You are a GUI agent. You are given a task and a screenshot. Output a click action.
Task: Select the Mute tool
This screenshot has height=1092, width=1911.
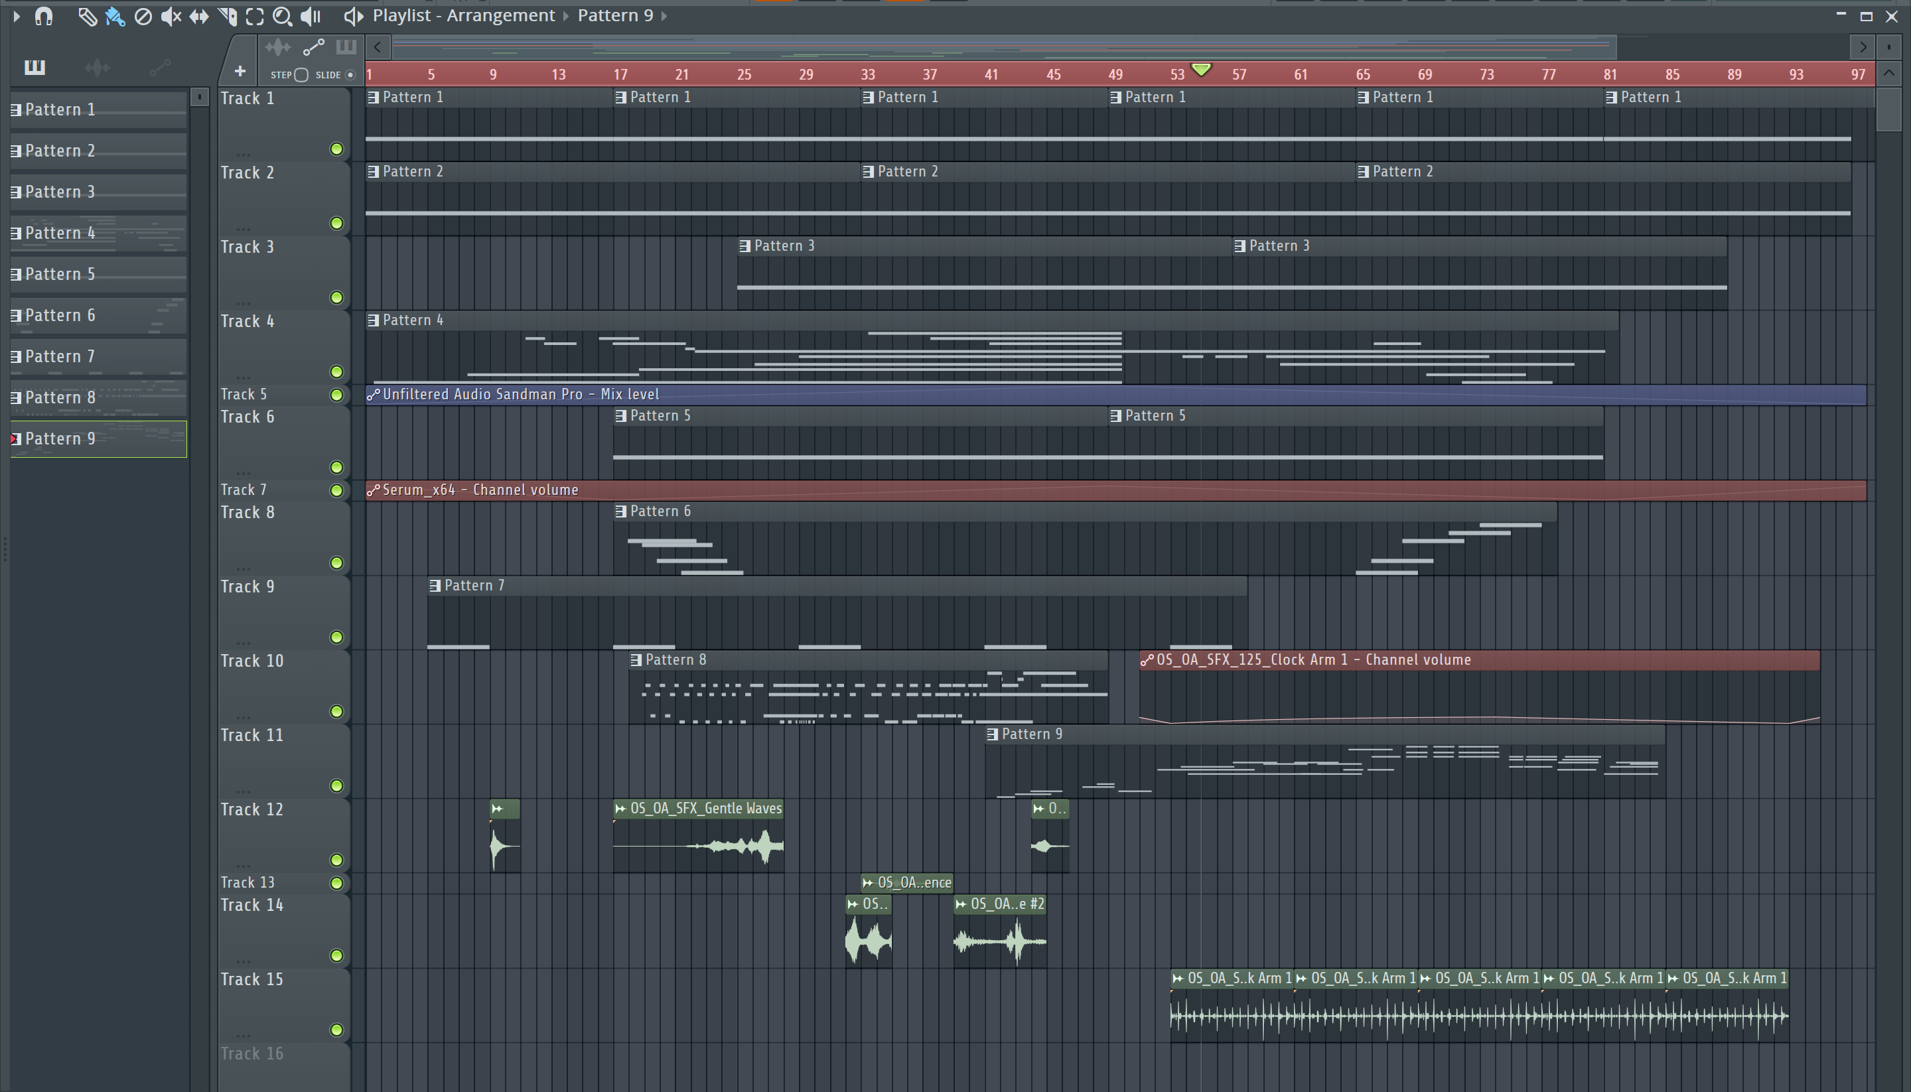[x=171, y=17]
